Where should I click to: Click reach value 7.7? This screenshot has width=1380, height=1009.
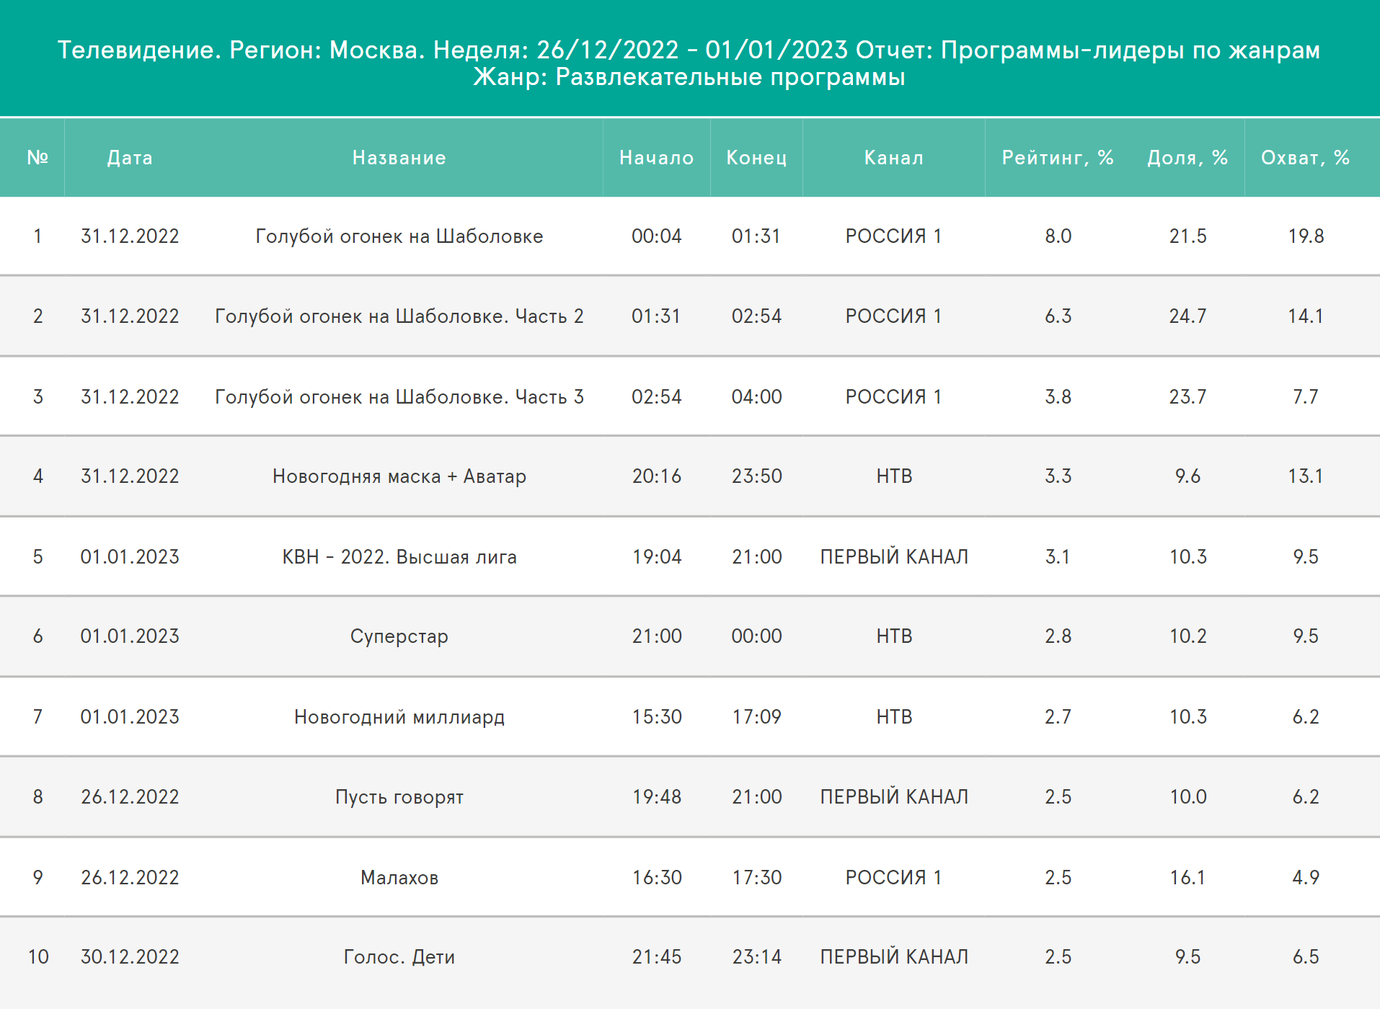click(x=1306, y=397)
